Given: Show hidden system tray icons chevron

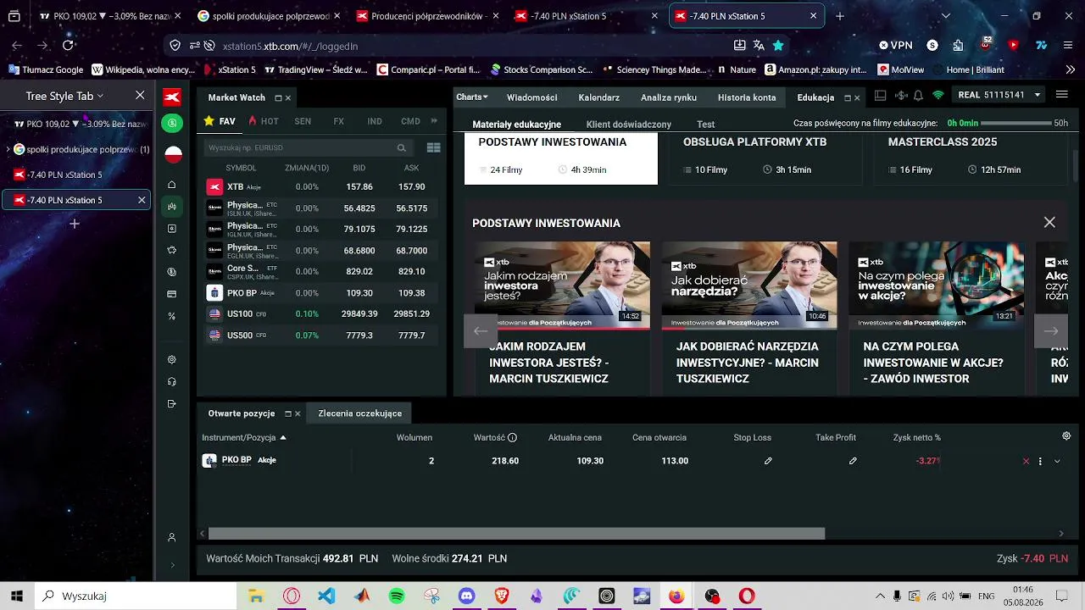Looking at the screenshot, I should click(880, 596).
